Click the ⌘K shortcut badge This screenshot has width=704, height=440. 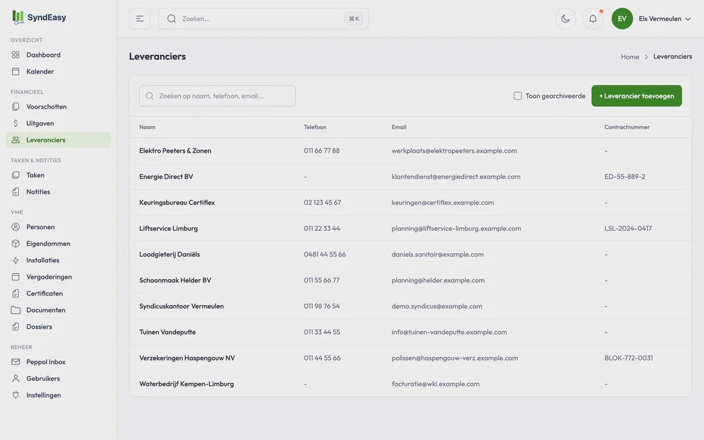tap(354, 19)
